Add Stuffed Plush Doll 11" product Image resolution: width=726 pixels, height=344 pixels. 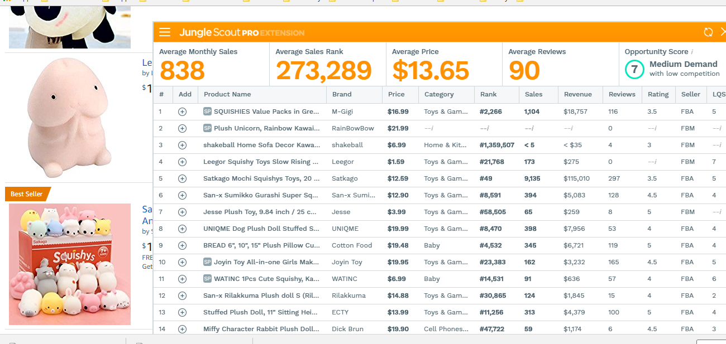coord(182,312)
